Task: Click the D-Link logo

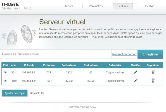Action: 10,4
